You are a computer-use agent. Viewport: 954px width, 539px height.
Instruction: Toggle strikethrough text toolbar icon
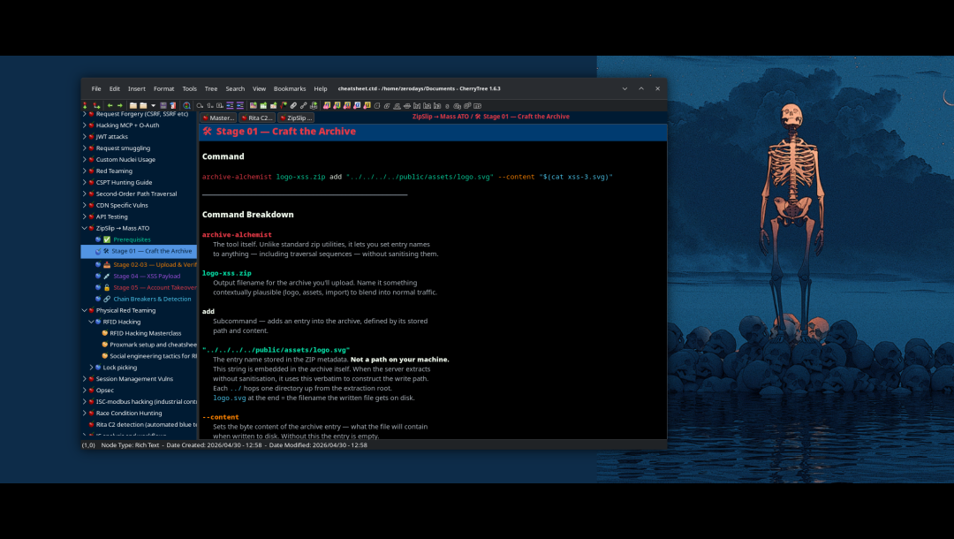click(407, 105)
